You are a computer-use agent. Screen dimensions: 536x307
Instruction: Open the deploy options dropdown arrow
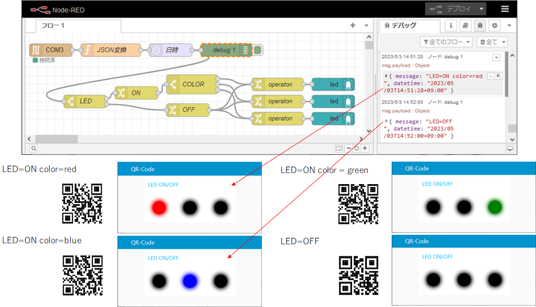481,9
